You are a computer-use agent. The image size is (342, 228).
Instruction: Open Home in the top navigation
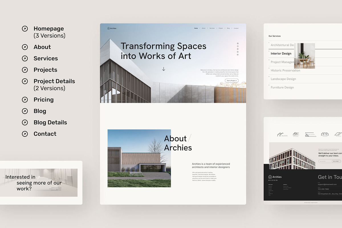(x=196, y=28)
